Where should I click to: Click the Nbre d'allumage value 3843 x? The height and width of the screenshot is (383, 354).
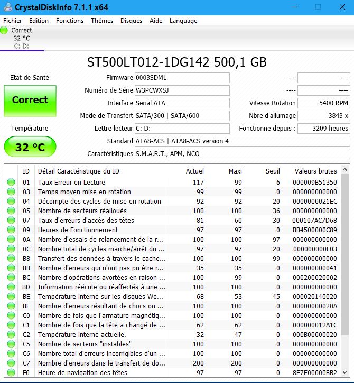324,116
